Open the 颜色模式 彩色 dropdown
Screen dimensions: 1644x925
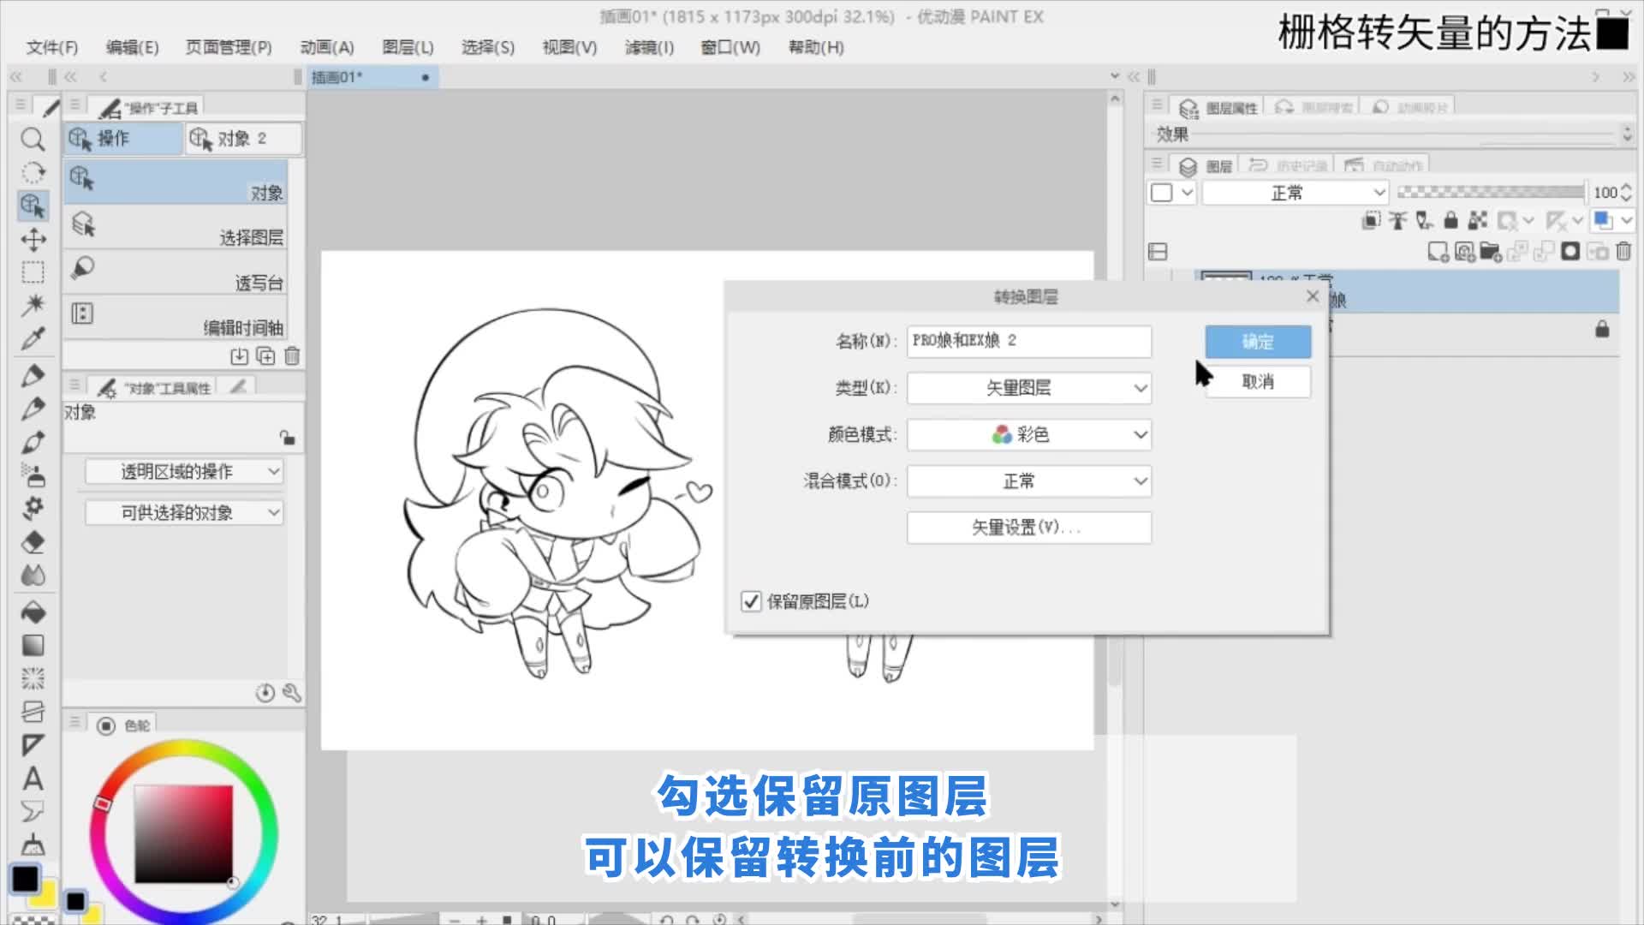tap(1029, 434)
